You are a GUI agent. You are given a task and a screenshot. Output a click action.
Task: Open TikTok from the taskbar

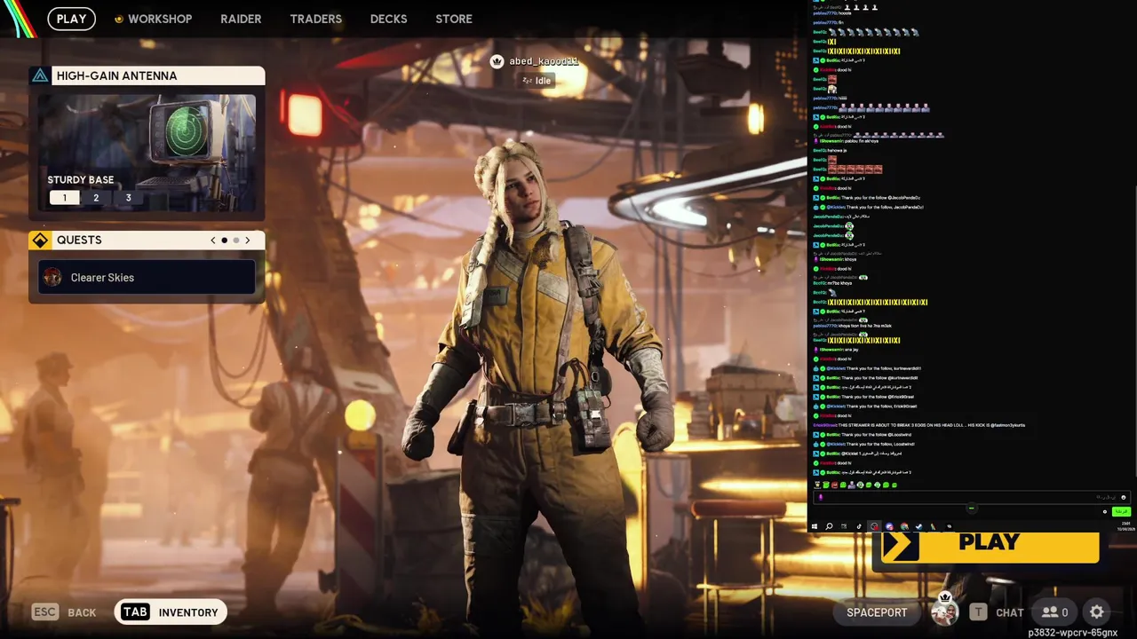tap(859, 526)
